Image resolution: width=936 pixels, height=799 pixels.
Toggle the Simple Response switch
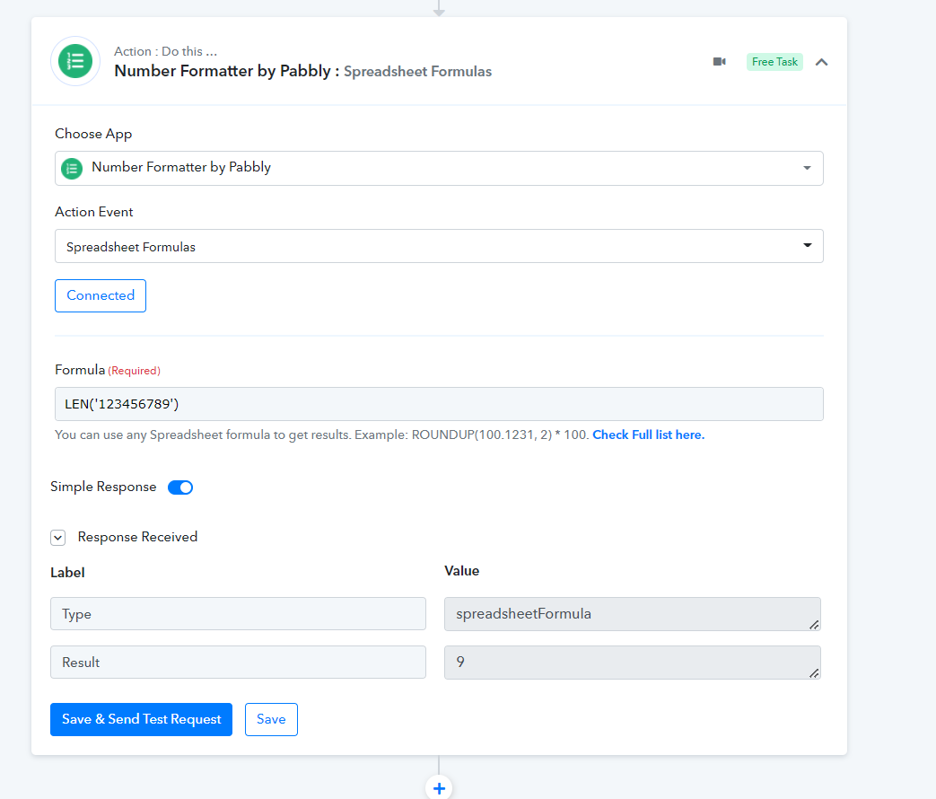click(x=180, y=487)
